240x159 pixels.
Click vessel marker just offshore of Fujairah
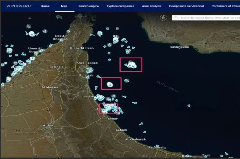coord(98,77)
